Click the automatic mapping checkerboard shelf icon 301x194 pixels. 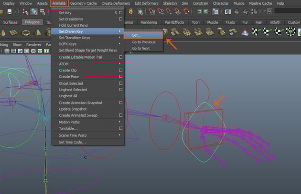click(290, 32)
